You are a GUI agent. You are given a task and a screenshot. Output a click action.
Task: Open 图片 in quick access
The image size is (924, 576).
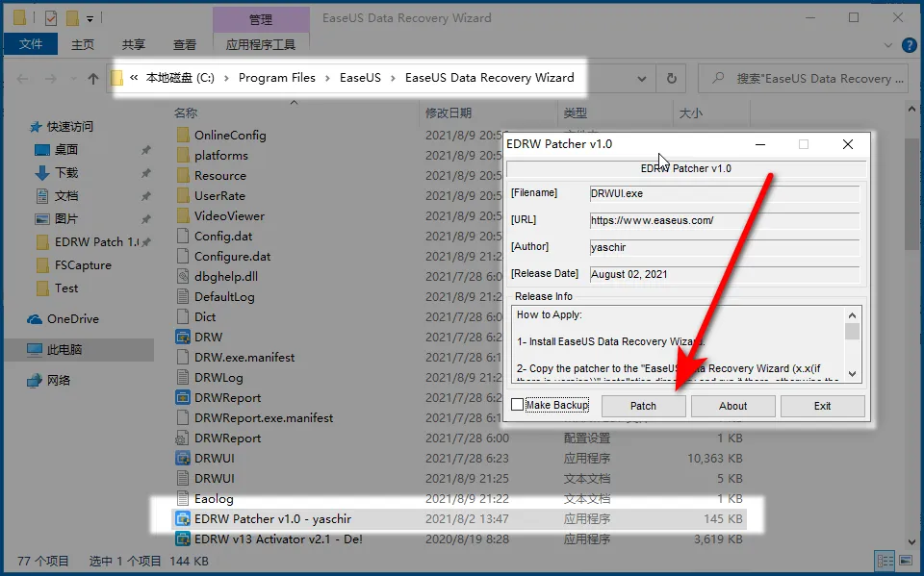coord(66,218)
